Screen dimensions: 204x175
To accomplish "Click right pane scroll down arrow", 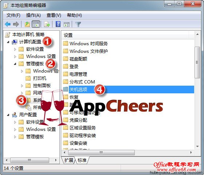I will (x=197, y=147).
